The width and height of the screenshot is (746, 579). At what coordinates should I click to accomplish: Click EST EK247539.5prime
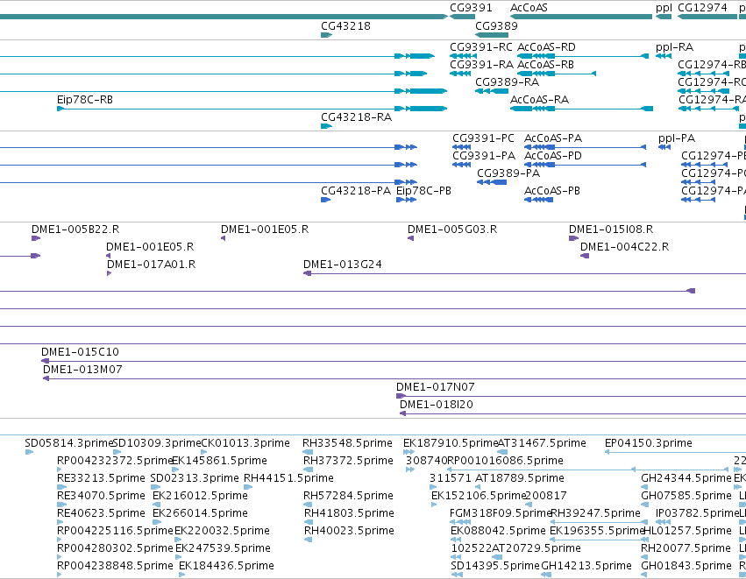click(x=223, y=548)
